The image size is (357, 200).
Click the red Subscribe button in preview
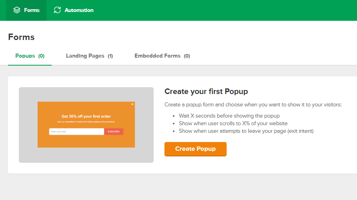coord(114,132)
